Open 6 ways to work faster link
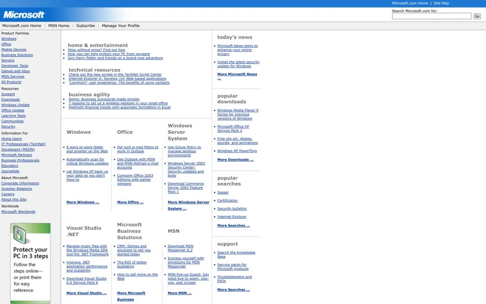The height and width of the screenshot is (304, 486). 87,149
